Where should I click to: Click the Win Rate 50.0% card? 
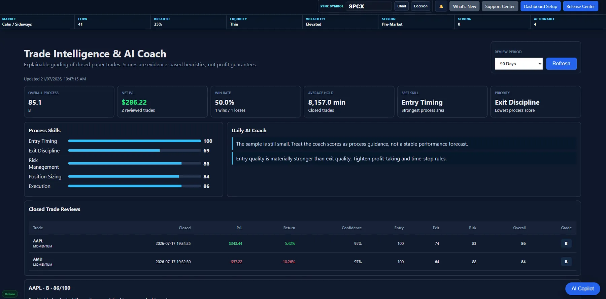(256, 102)
